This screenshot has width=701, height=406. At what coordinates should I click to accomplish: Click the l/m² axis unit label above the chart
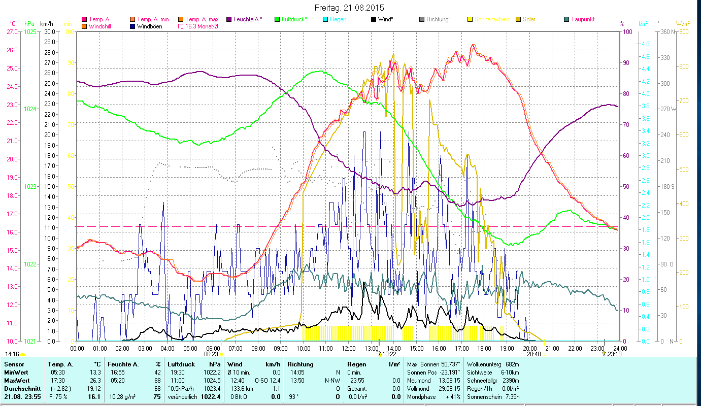(643, 24)
